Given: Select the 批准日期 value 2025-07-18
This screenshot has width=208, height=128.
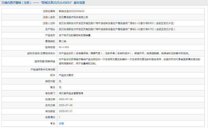Looking at the screenshot, I should point(66,99).
